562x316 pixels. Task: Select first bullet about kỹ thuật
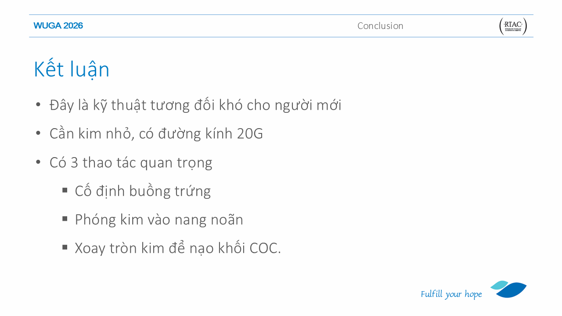coord(195,105)
